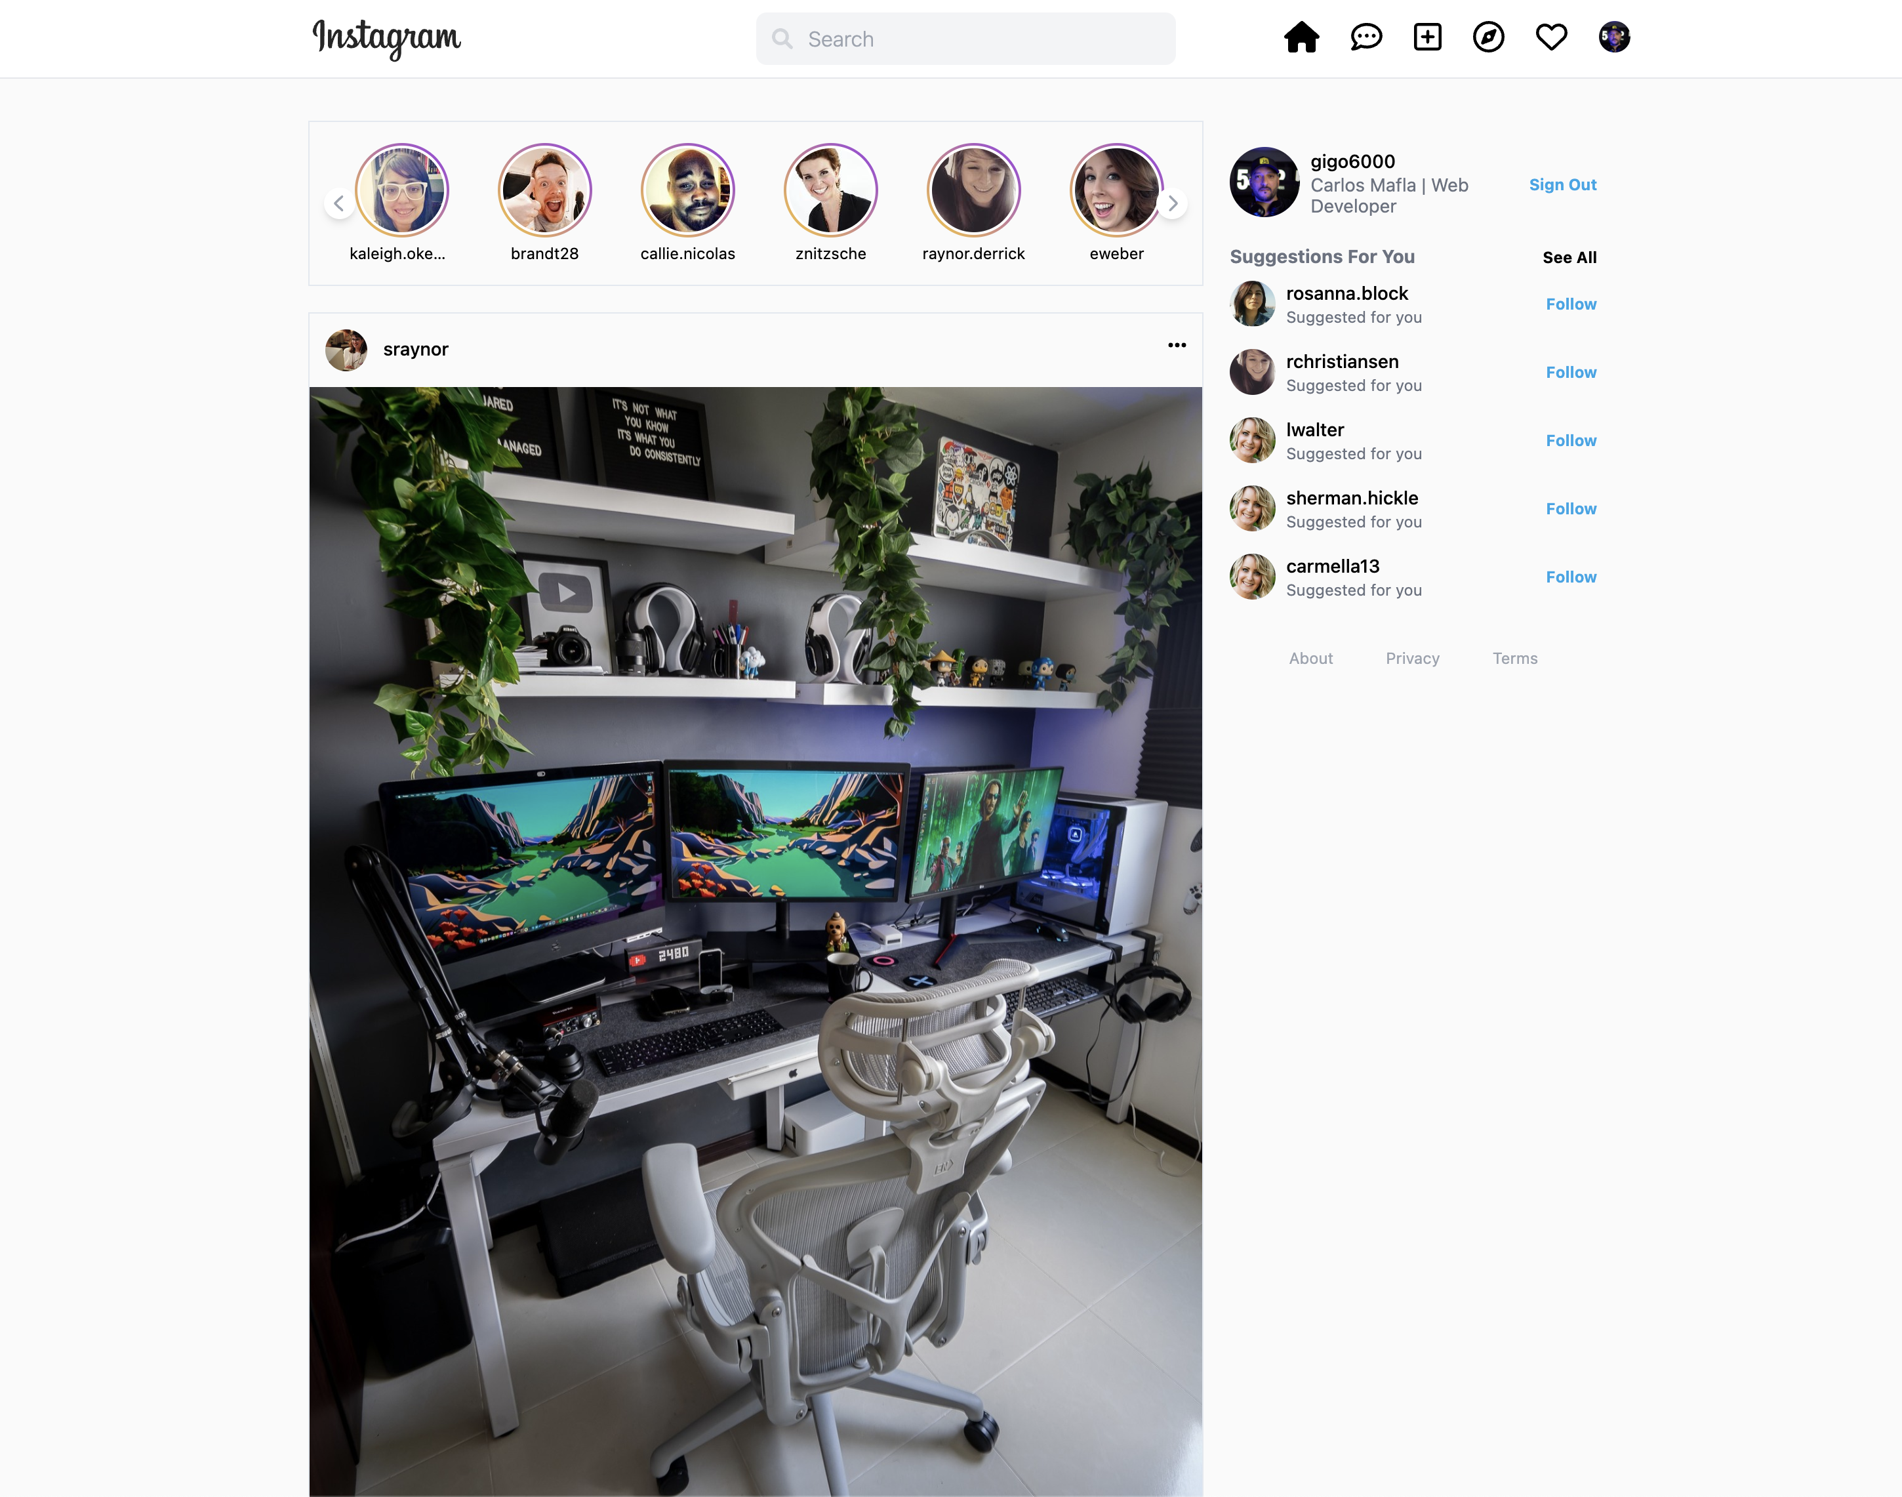Viewport: 1902px width, 1497px height.
Task: Follow rosanna.block suggestion
Action: 1570,303
